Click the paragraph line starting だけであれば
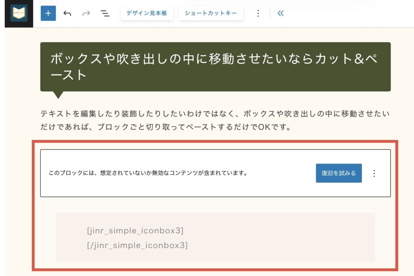Image resolution: width=414 pixels, height=276 pixels. [166, 127]
